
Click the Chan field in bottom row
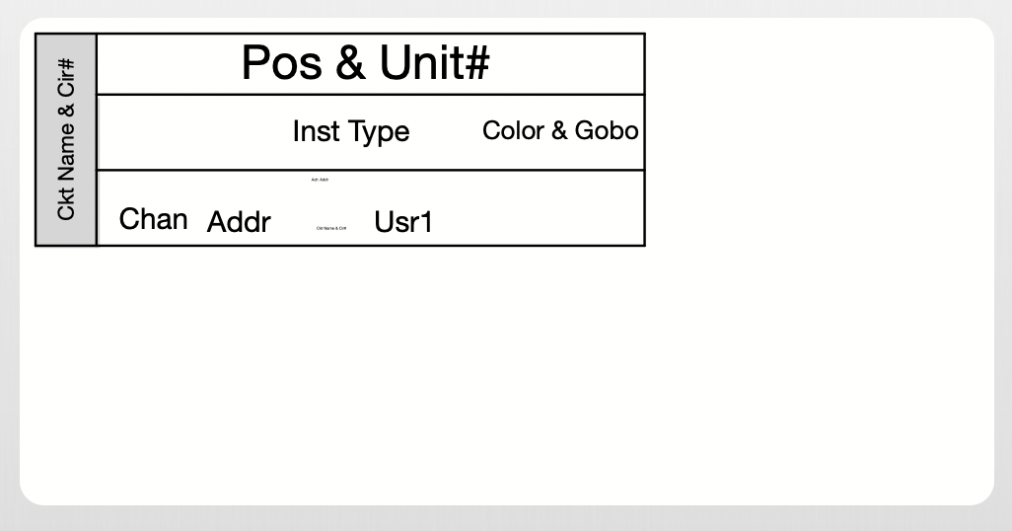[x=153, y=219]
